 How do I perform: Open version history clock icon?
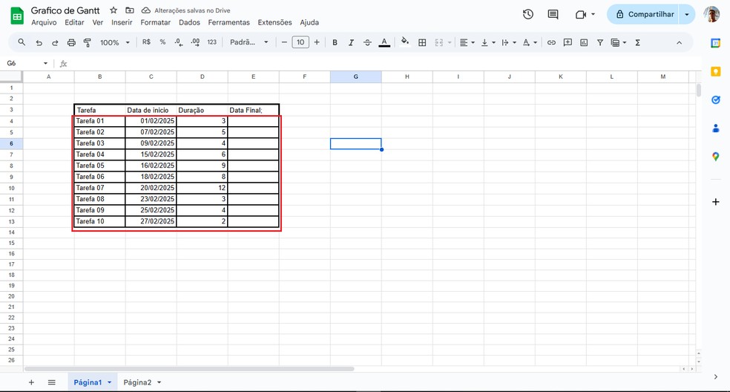[x=528, y=14]
